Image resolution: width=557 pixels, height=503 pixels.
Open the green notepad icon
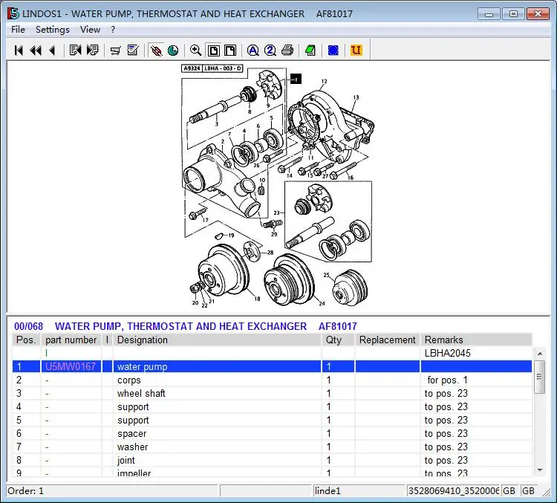310,50
